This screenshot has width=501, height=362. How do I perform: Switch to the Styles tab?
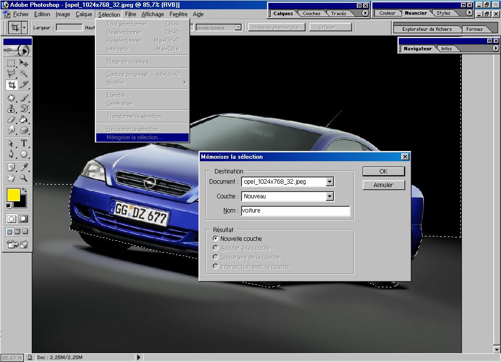coord(443,13)
